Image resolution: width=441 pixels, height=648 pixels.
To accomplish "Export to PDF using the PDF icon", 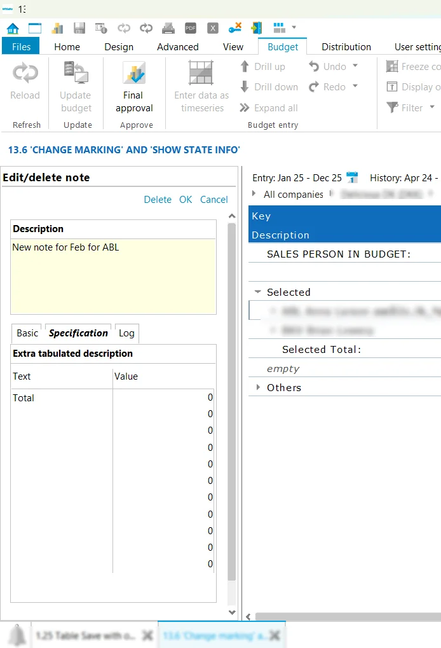I will [x=191, y=29].
